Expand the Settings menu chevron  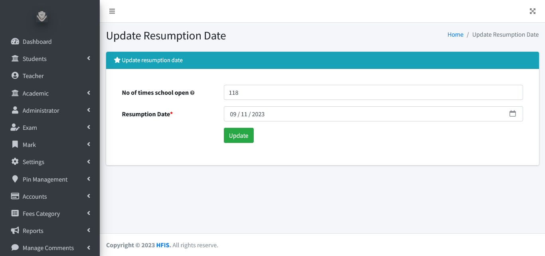(x=89, y=162)
